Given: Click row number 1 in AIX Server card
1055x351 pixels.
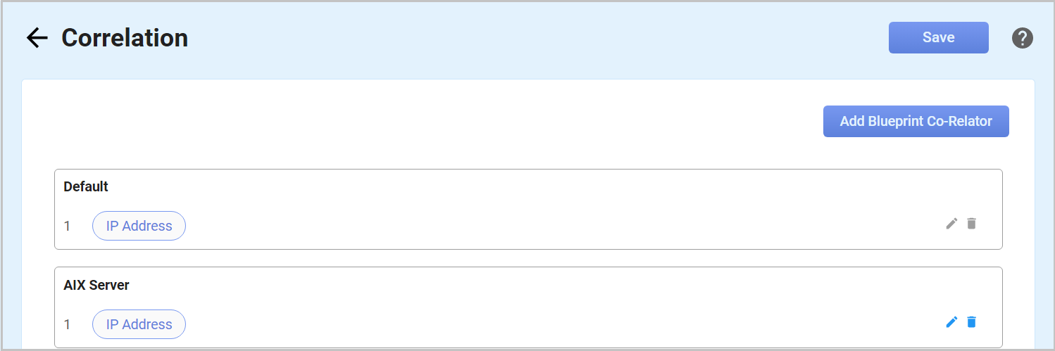Looking at the screenshot, I should pos(68,324).
